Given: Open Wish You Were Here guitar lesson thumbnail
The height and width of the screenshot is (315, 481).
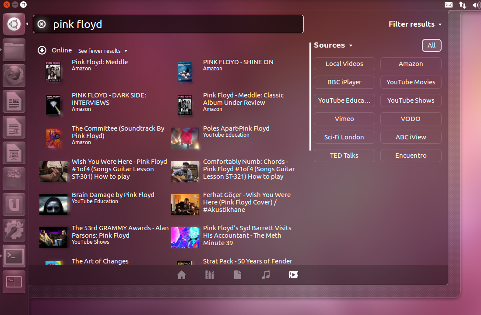Looking at the screenshot, I should 53,171.
